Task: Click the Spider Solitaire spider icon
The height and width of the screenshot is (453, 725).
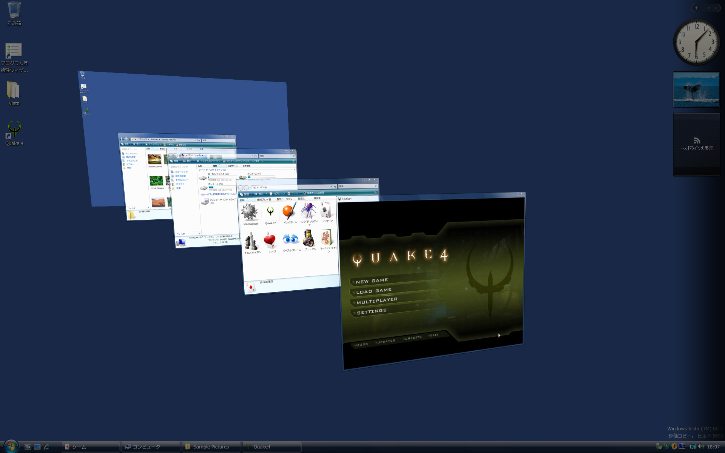Action: tap(309, 210)
